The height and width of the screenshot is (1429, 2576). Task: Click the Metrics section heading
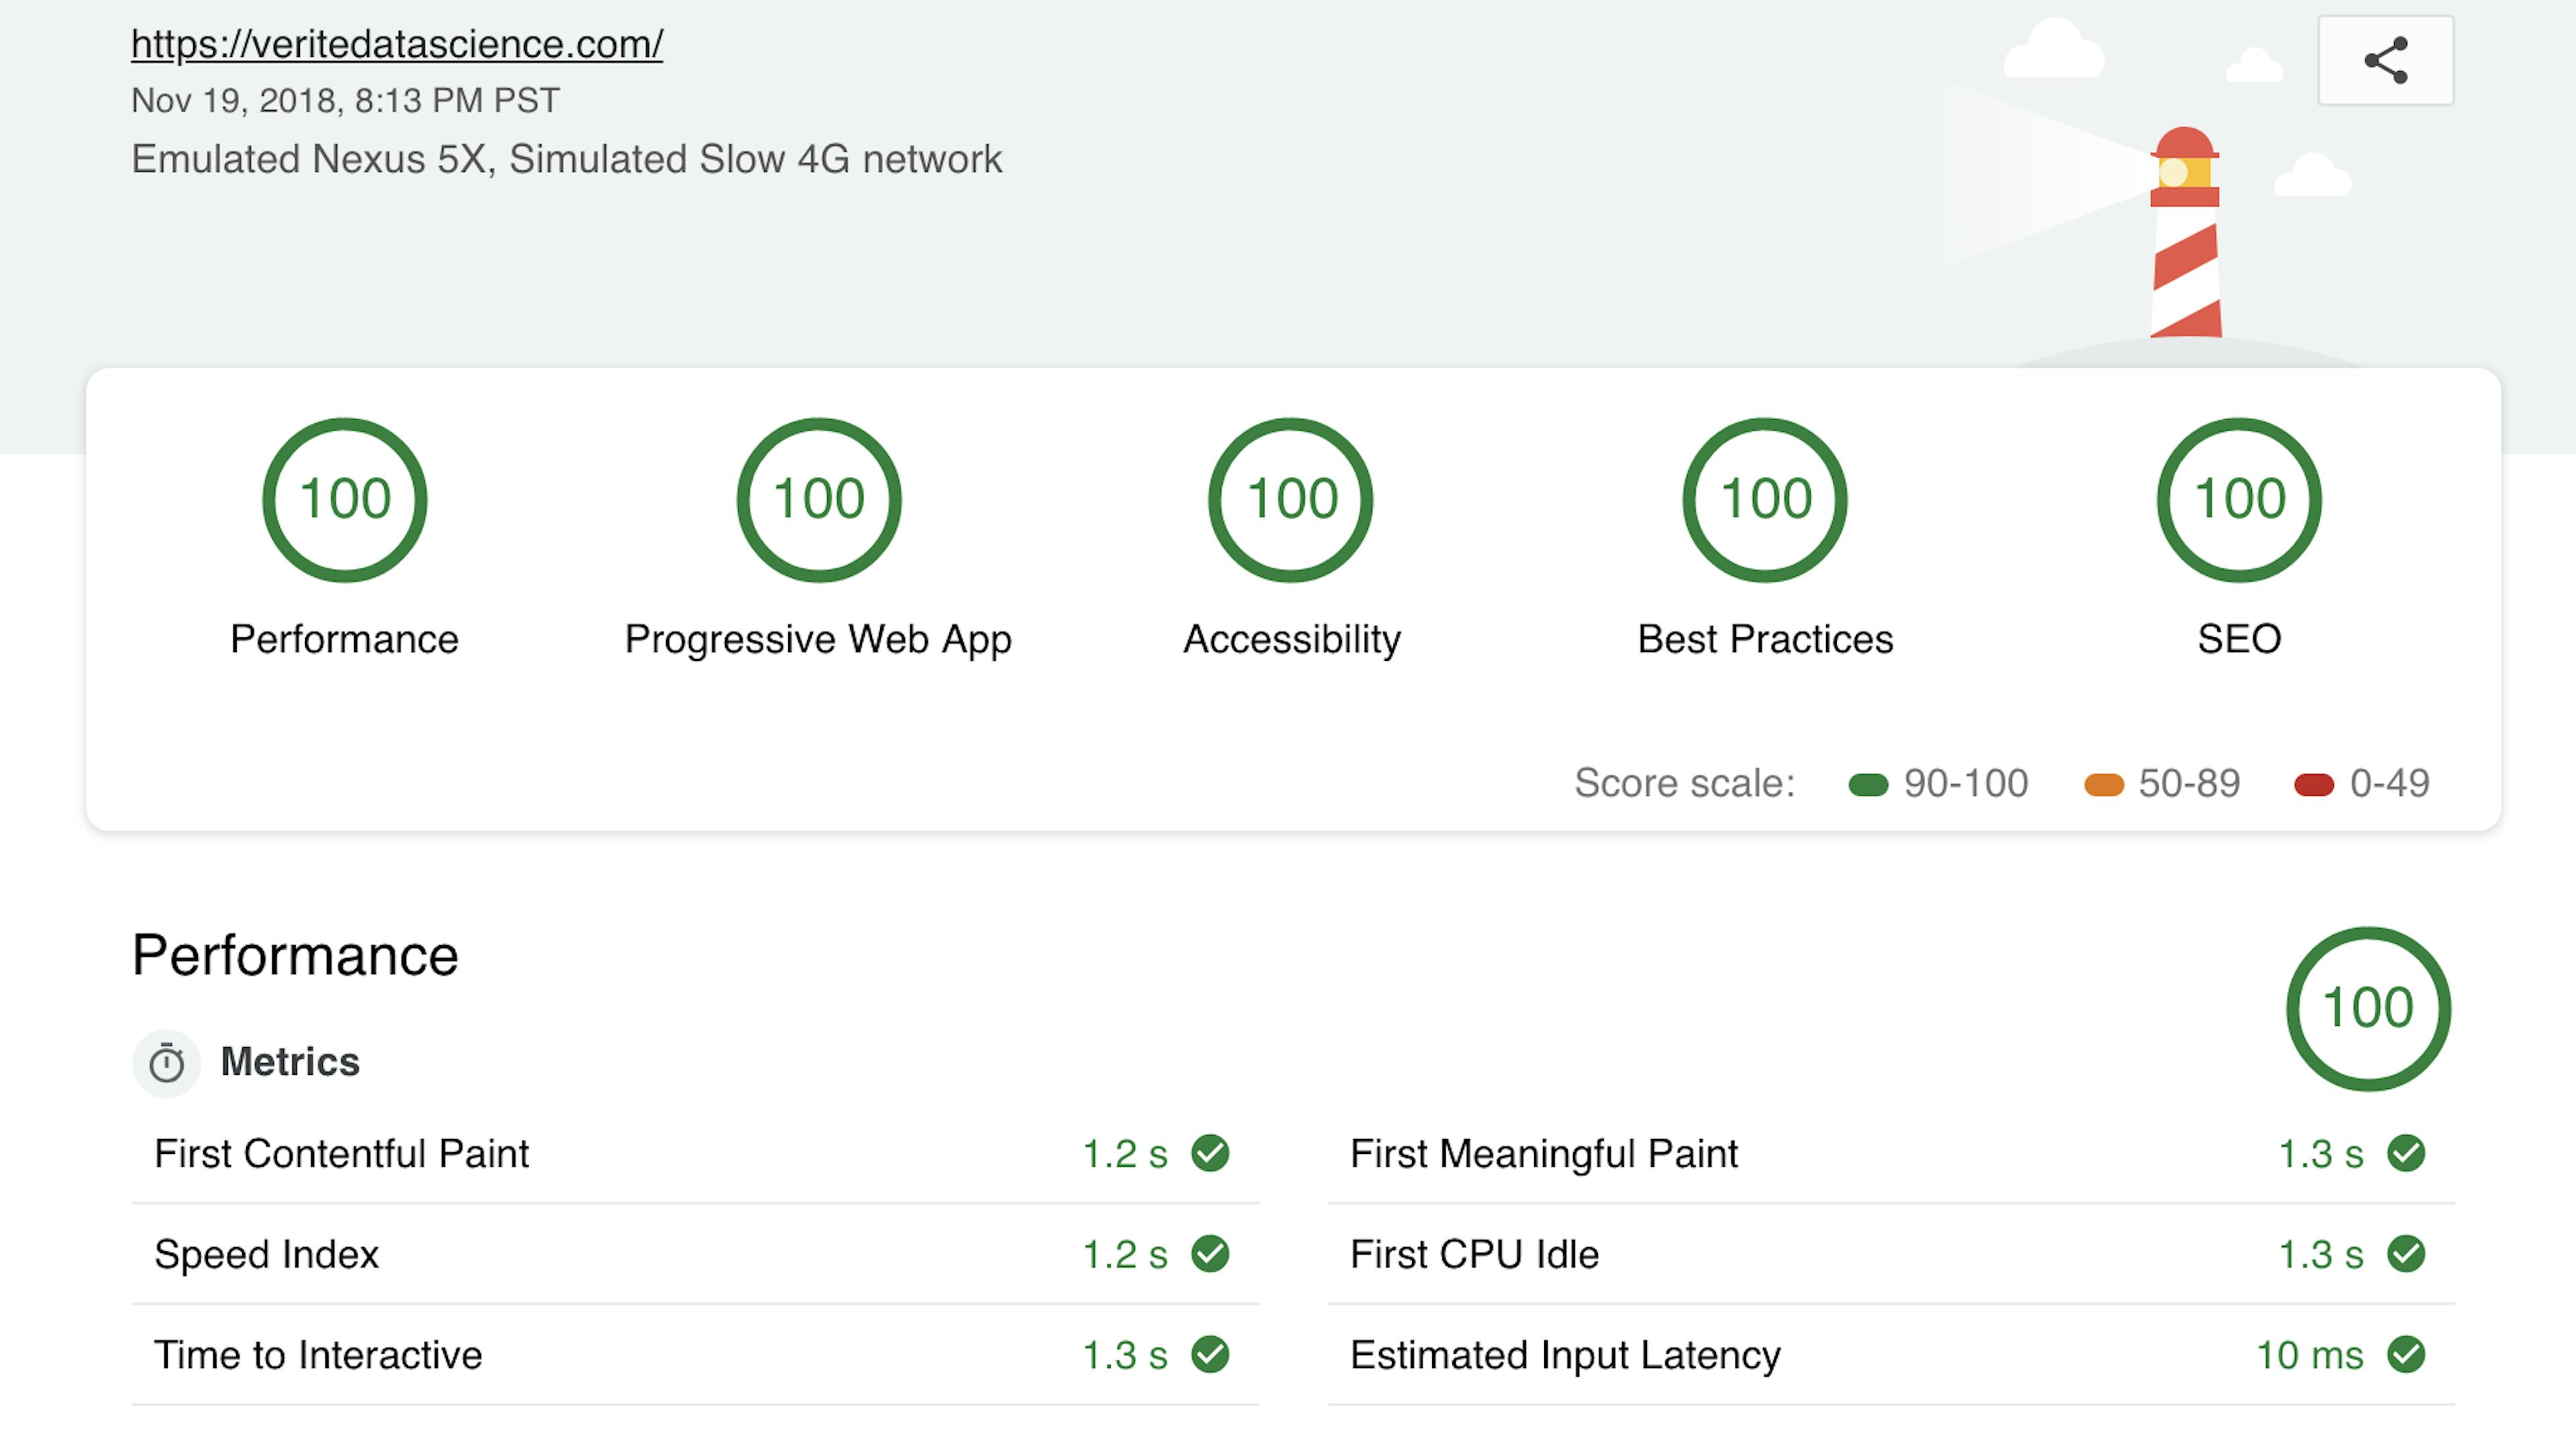289,1062
